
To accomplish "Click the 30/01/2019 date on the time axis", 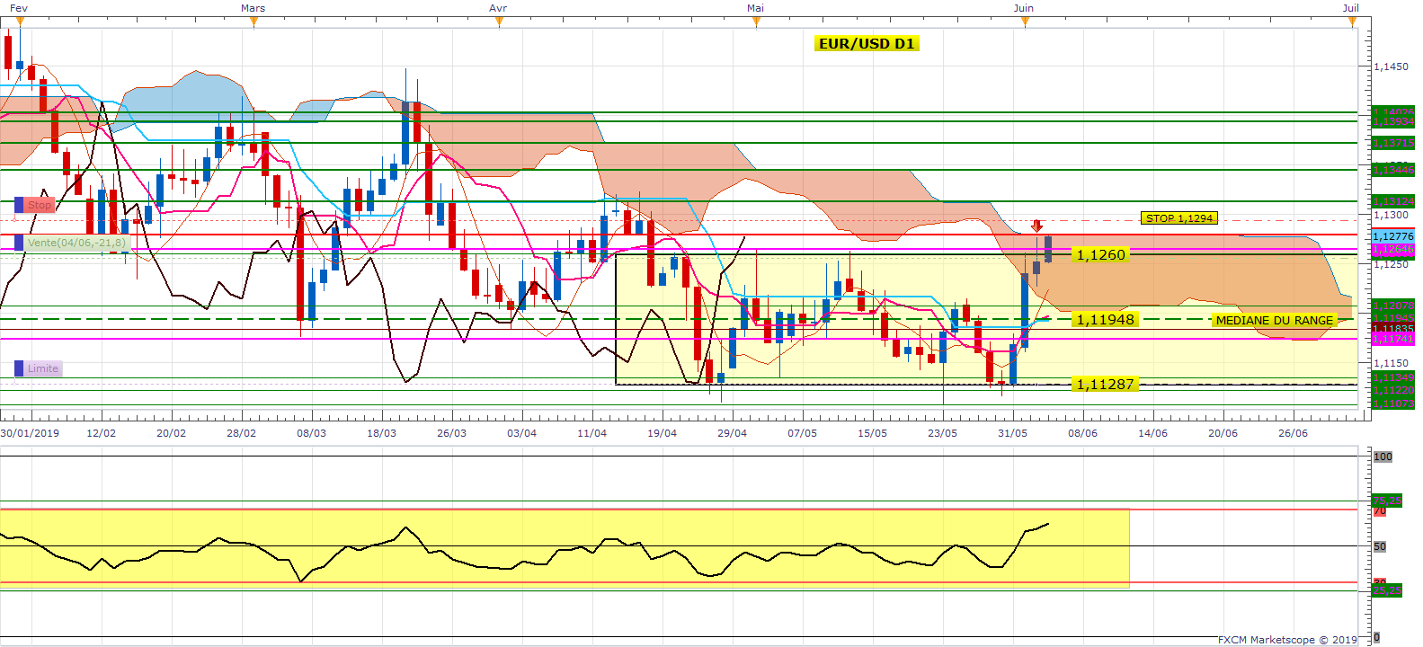I will (30, 433).
